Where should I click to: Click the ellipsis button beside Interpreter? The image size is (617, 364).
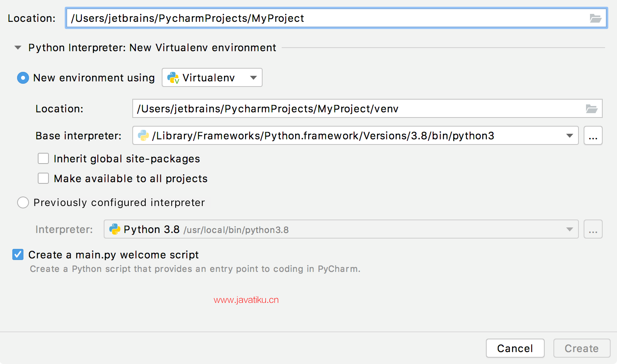[x=593, y=229]
